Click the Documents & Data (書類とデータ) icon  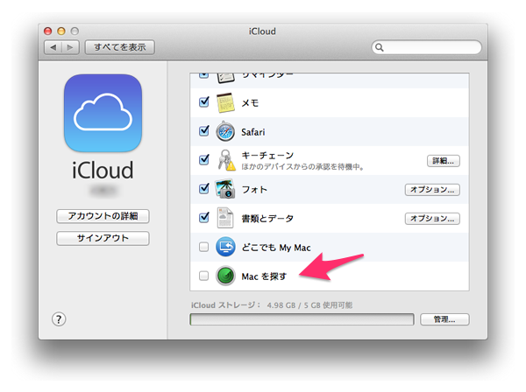pyautogui.click(x=225, y=218)
